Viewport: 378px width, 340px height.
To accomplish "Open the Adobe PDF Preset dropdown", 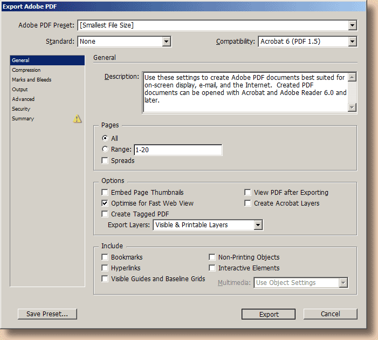I will tap(352, 25).
